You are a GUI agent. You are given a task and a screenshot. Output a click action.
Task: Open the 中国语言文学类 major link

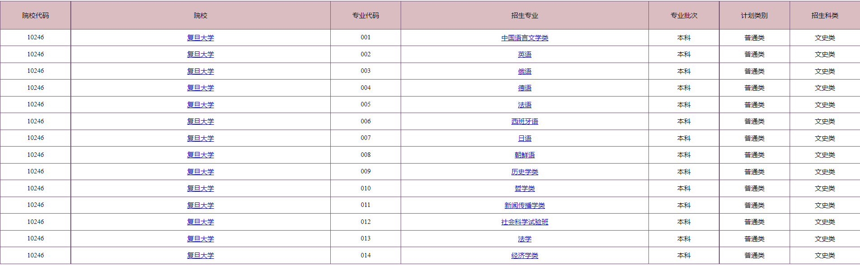point(525,38)
